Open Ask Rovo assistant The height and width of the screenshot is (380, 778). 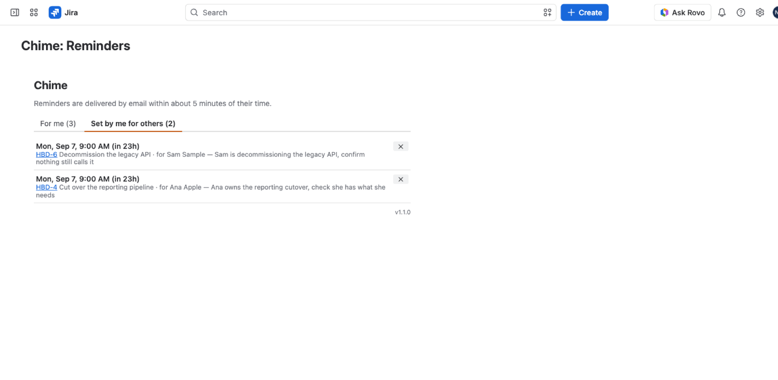pos(682,13)
